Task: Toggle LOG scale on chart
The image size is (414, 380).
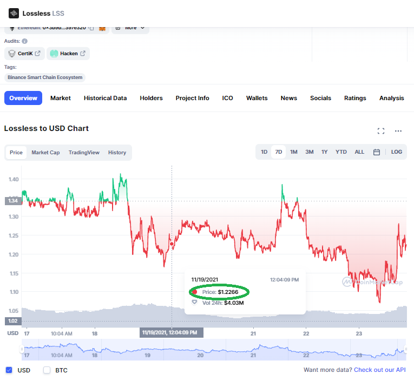Action: tap(397, 152)
